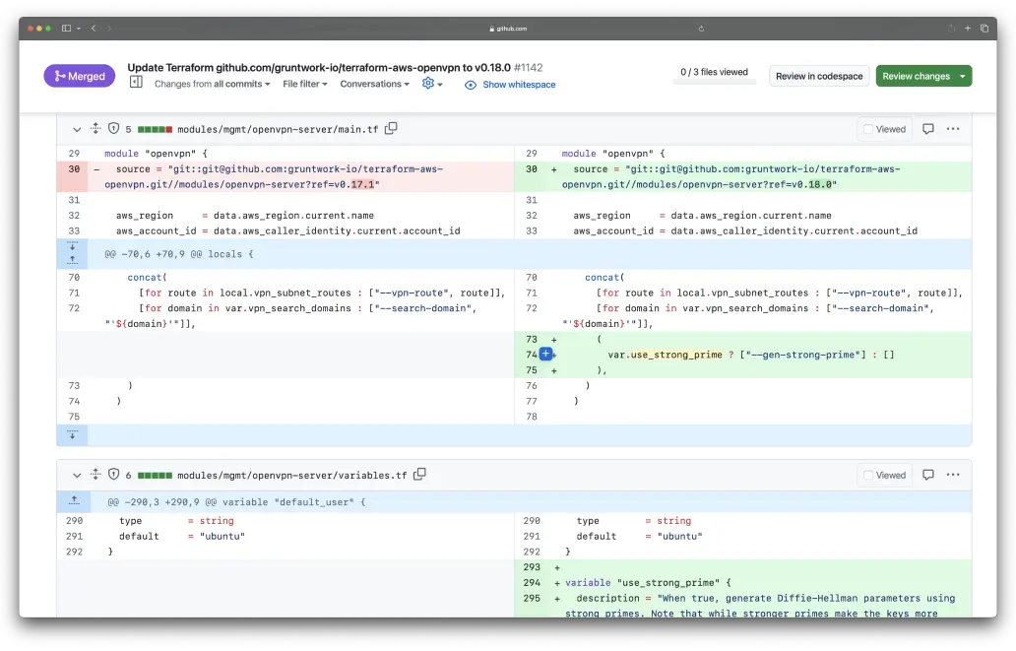
Task: Open the File filter dropdown
Action: tap(304, 84)
